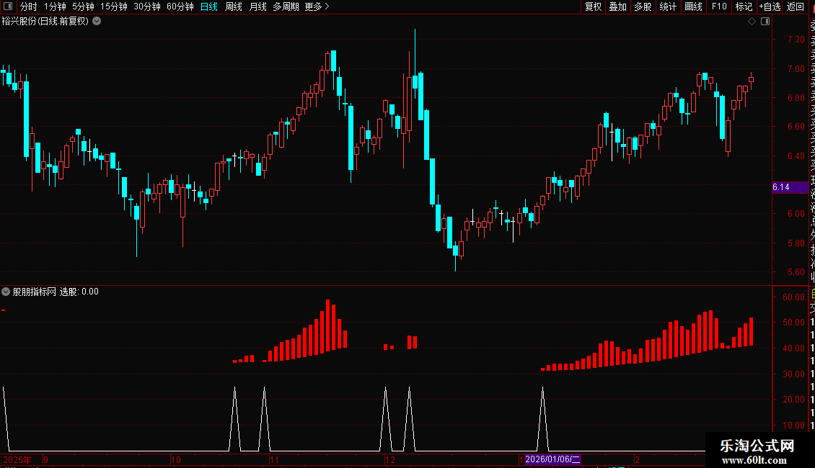815x468 pixels.
Task: Select the 5分钟 period
Action: pos(83,6)
